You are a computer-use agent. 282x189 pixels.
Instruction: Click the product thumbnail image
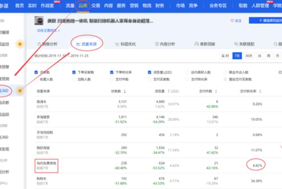tap(39, 21)
